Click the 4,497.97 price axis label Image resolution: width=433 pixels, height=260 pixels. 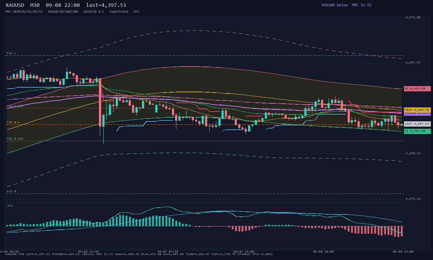click(413, 63)
